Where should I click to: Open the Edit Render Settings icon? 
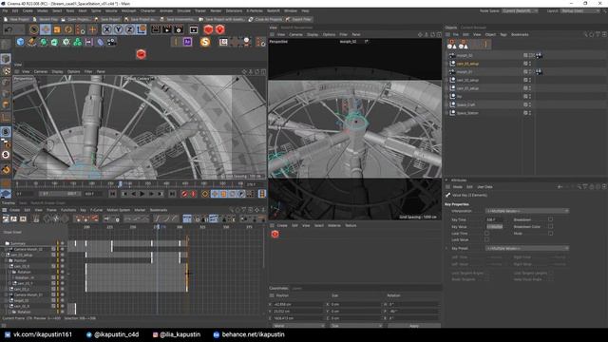[x=179, y=29]
